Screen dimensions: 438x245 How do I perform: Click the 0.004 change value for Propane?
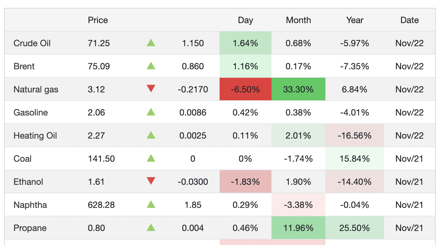click(x=193, y=228)
